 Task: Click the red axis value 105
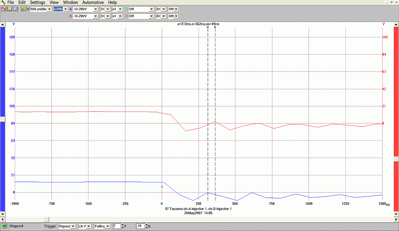385,37
